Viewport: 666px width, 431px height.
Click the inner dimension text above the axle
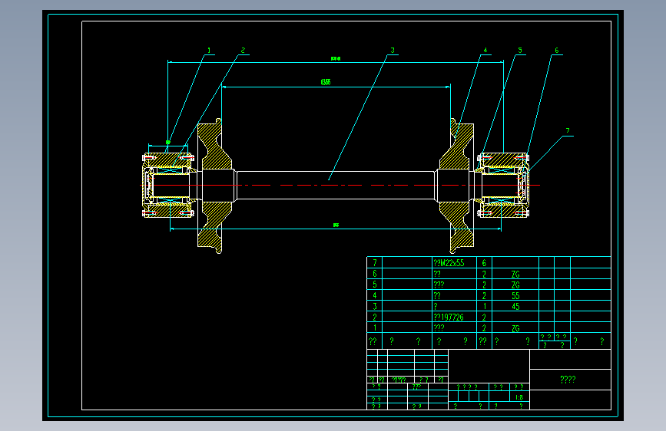tap(326, 82)
